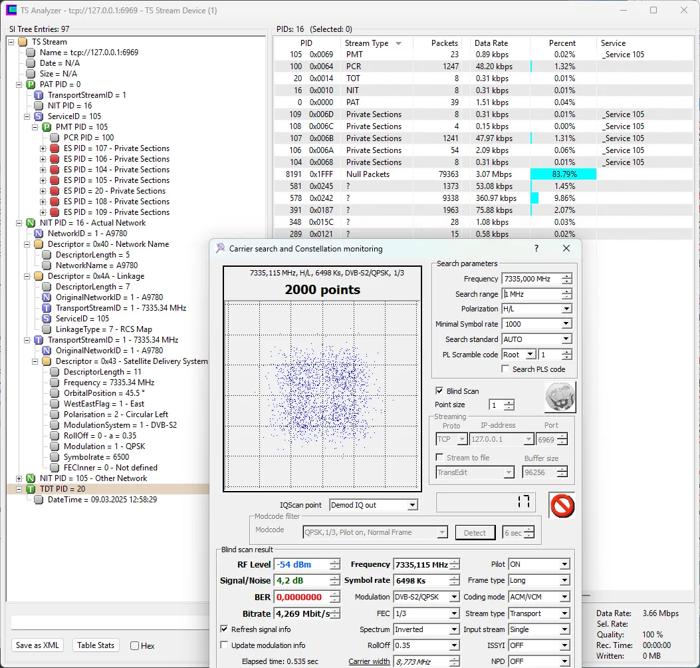
Task: Click the Save as XML button
Action: pos(38,645)
